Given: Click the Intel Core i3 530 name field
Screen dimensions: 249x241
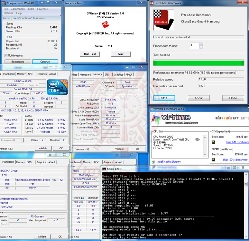Looking at the screenshot, I should [x=23, y=81].
